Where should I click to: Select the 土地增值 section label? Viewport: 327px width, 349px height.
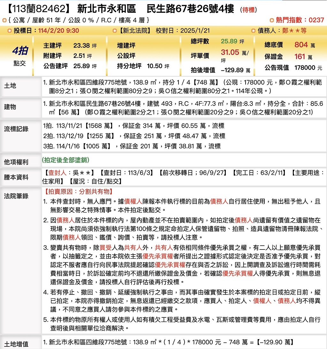coord(16,344)
